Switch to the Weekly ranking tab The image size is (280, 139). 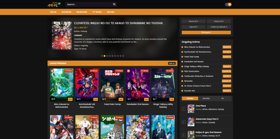click(x=190, y=98)
